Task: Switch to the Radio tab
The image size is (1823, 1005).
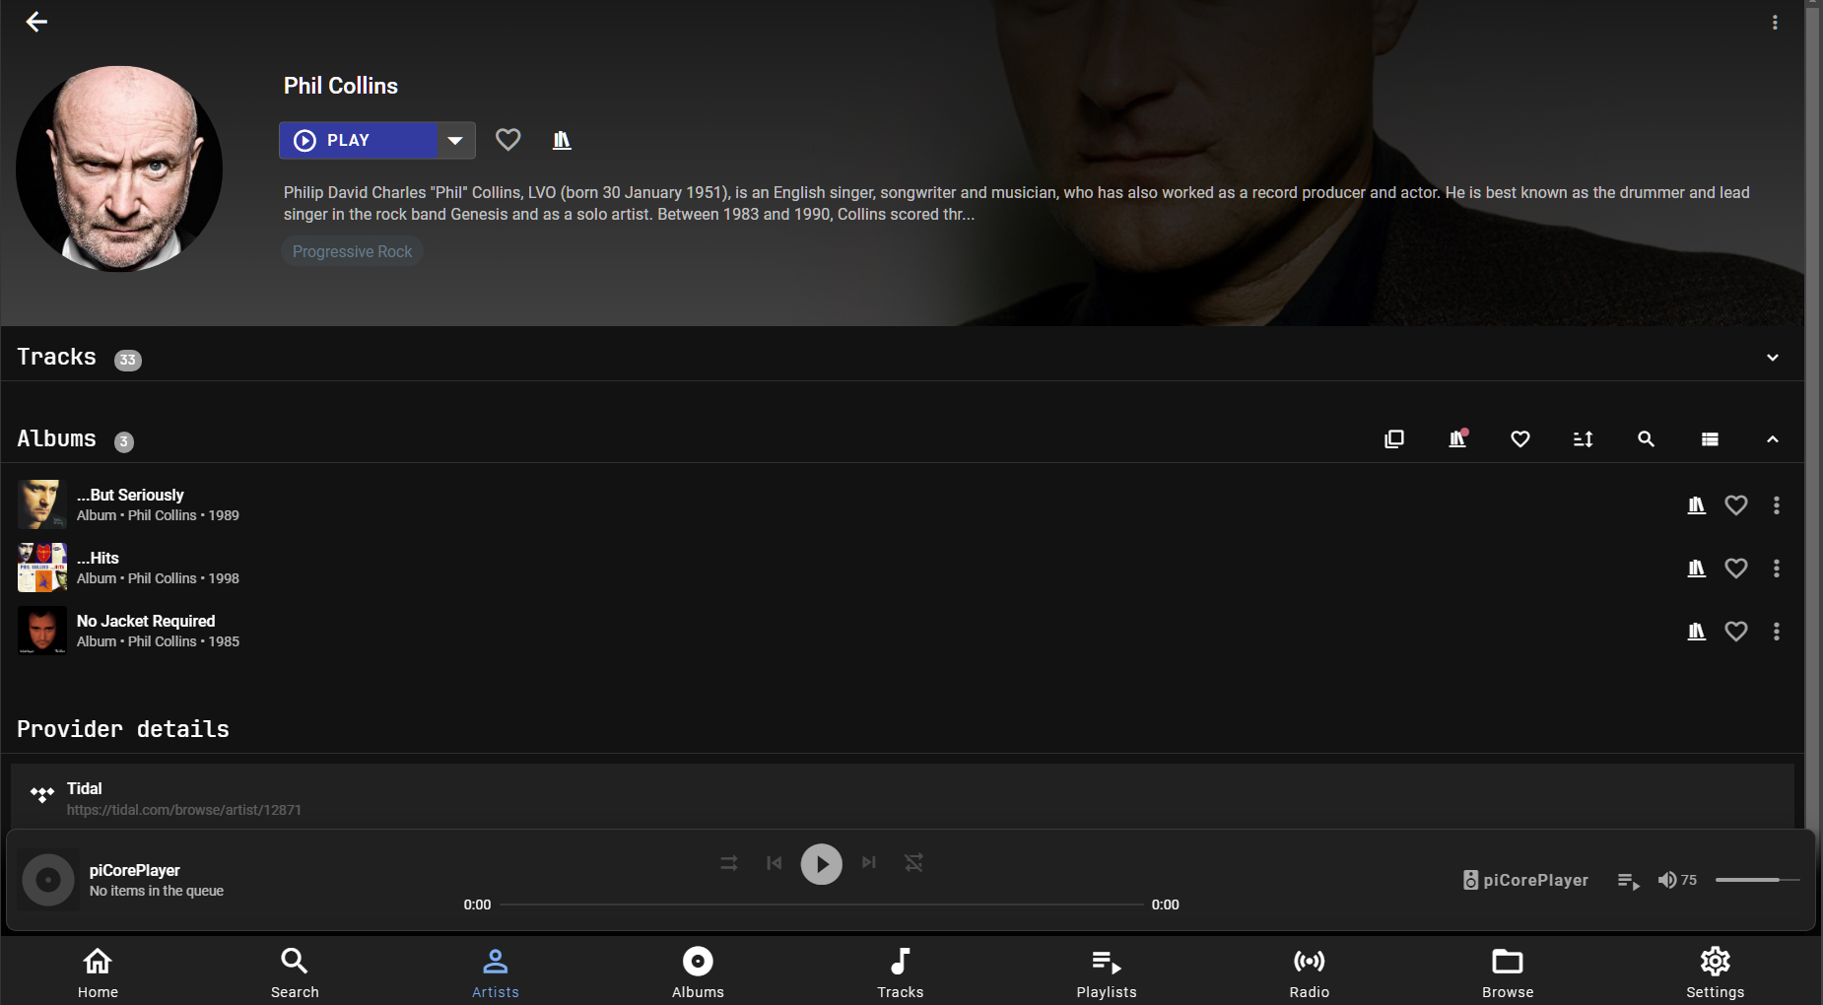Action: 1308,971
